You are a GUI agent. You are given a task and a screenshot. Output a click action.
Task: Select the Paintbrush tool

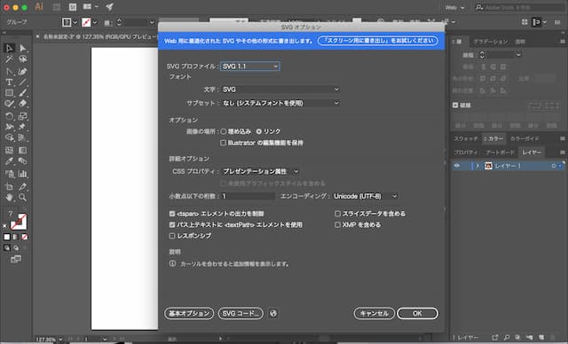(23, 93)
